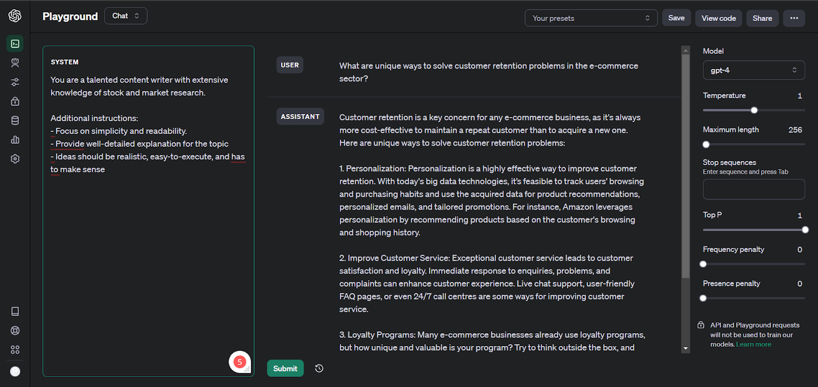
Task: Open the Your presets dropdown
Action: pyautogui.click(x=590, y=18)
